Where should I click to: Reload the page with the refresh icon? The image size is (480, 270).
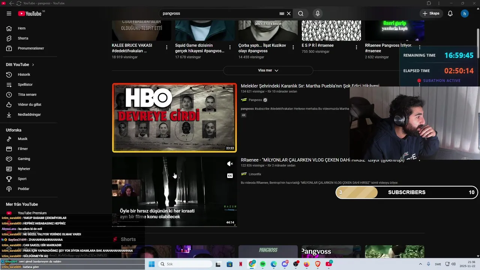[x=19, y=3]
